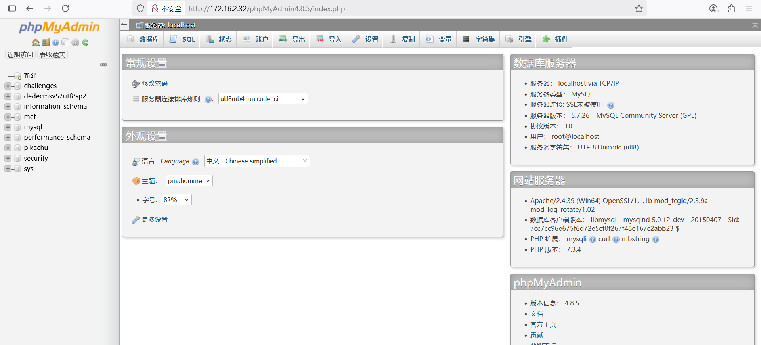Open navigation panel settings gear icon
761x345 pixels.
pos(75,42)
